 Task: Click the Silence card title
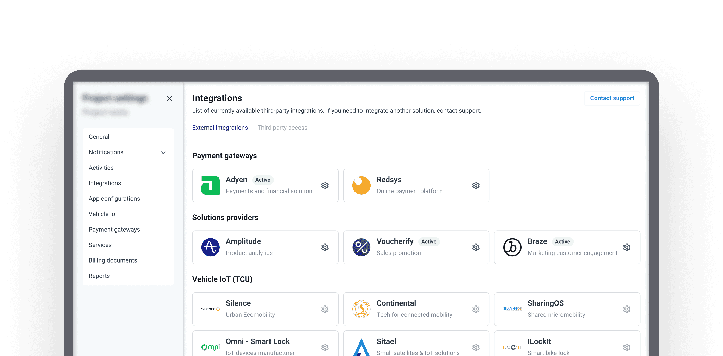[x=238, y=303]
